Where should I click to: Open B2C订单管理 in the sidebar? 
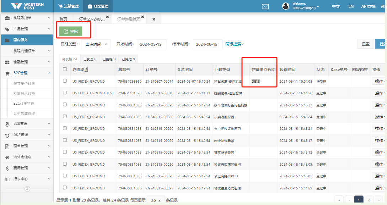tap(24, 104)
